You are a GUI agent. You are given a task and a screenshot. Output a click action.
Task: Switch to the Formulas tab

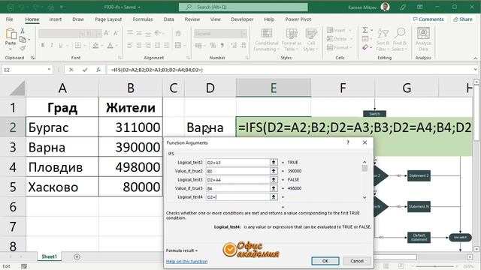coord(143,19)
